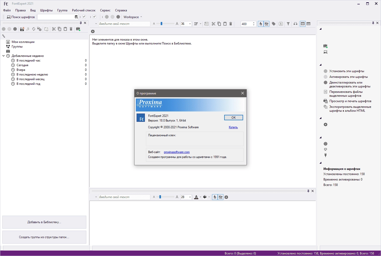This screenshot has height=256, width=381.
Task: Click the paint bucket background color icon
Action: coord(205,197)
